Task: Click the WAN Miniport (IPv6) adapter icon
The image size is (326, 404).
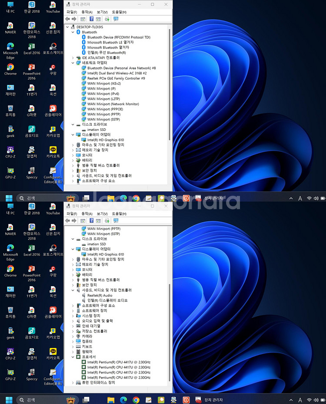Action: click(x=84, y=94)
